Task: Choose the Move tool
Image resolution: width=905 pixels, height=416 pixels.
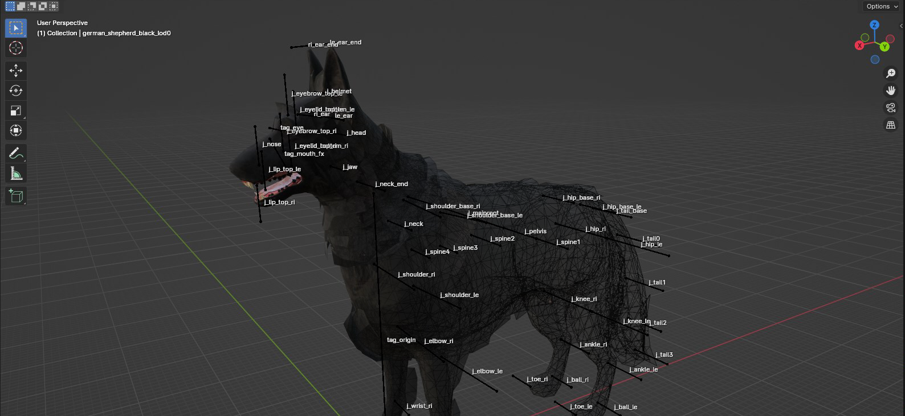Action: coord(16,71)
